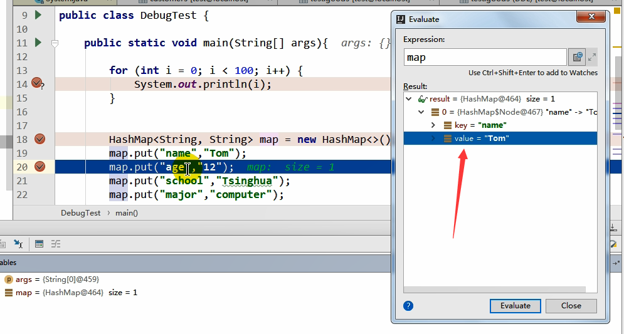
Task: Toggle the breakpoint on line 20
Action: coord(40,166)
